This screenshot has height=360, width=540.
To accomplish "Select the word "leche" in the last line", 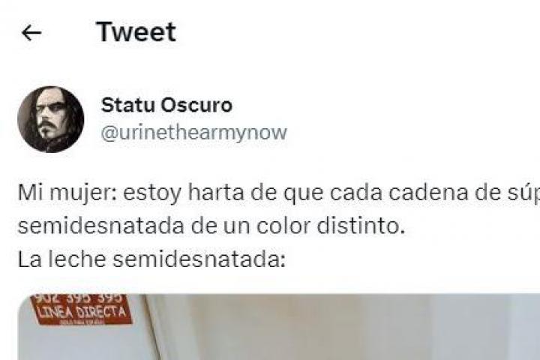I will 76,259.
